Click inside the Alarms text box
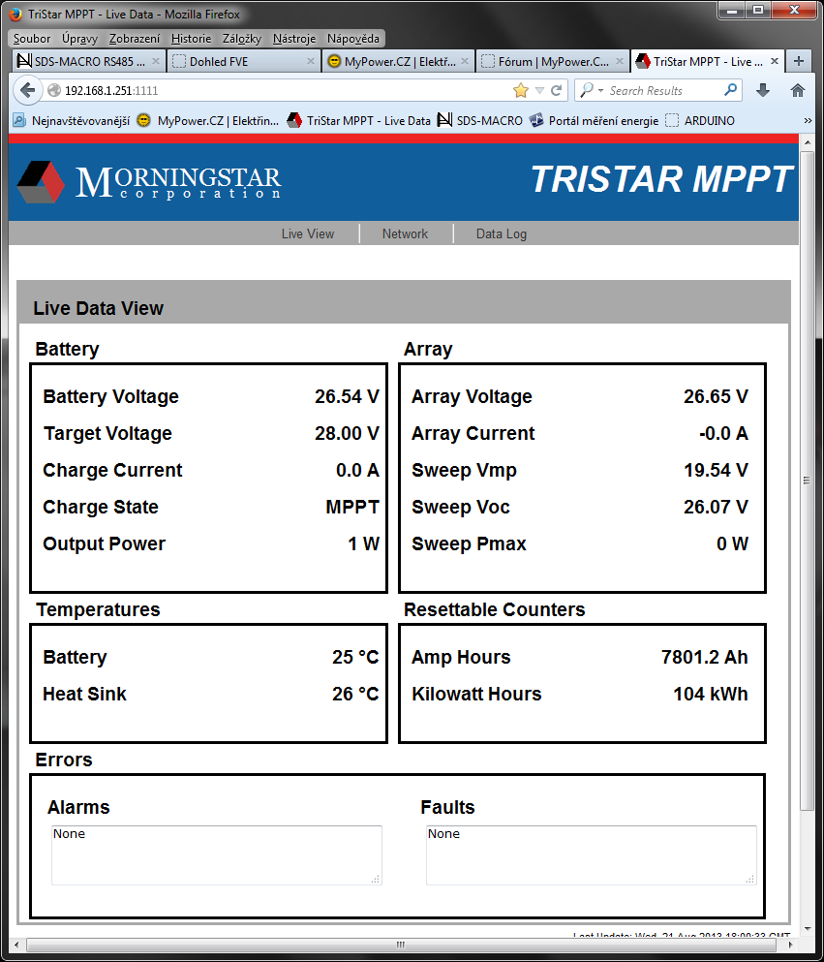This screenshot has height=962, width=824. point(217,855)
